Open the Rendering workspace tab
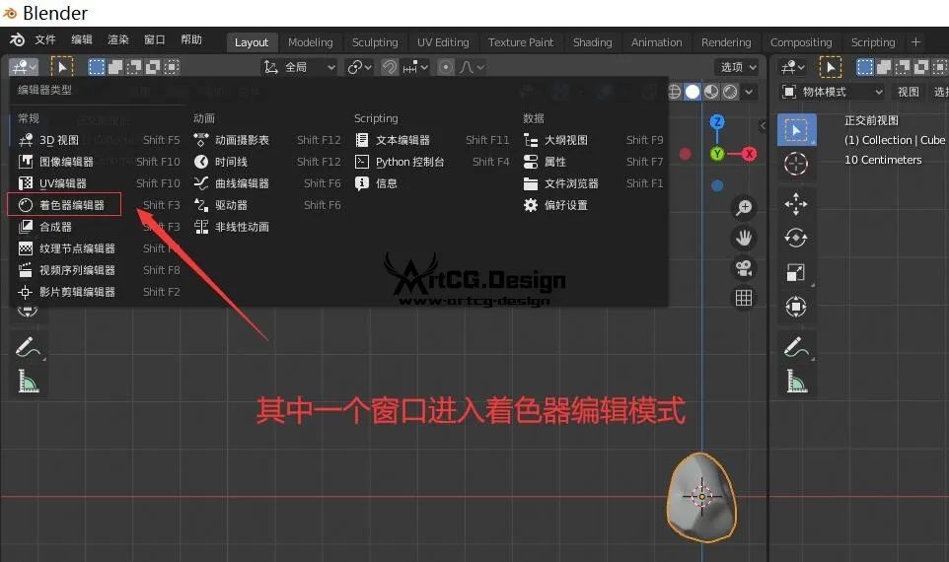The width and height of the screenshot is (949, 562). tap(726, 42)
